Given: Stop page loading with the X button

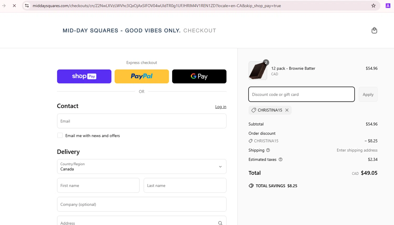Looking at the screenshot, I should click(14, 6).
